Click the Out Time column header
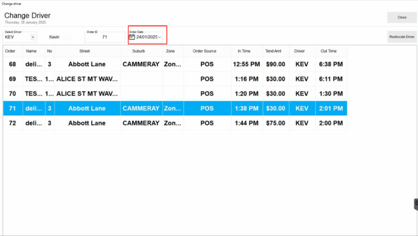 (329, 51)
